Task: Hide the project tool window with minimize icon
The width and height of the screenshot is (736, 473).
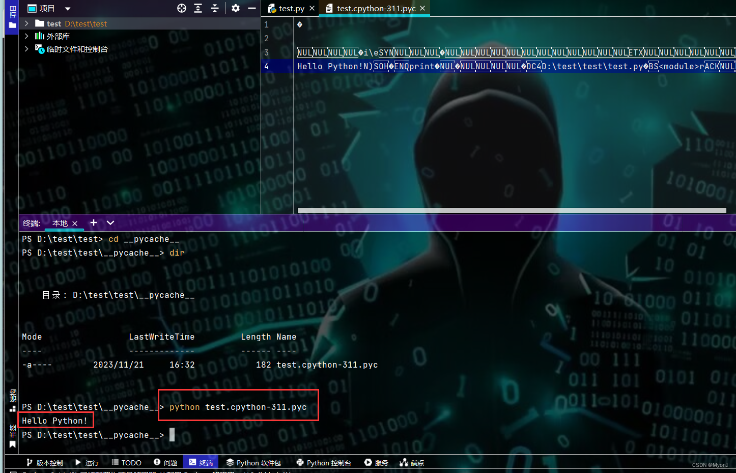Action: click(252, 8)
